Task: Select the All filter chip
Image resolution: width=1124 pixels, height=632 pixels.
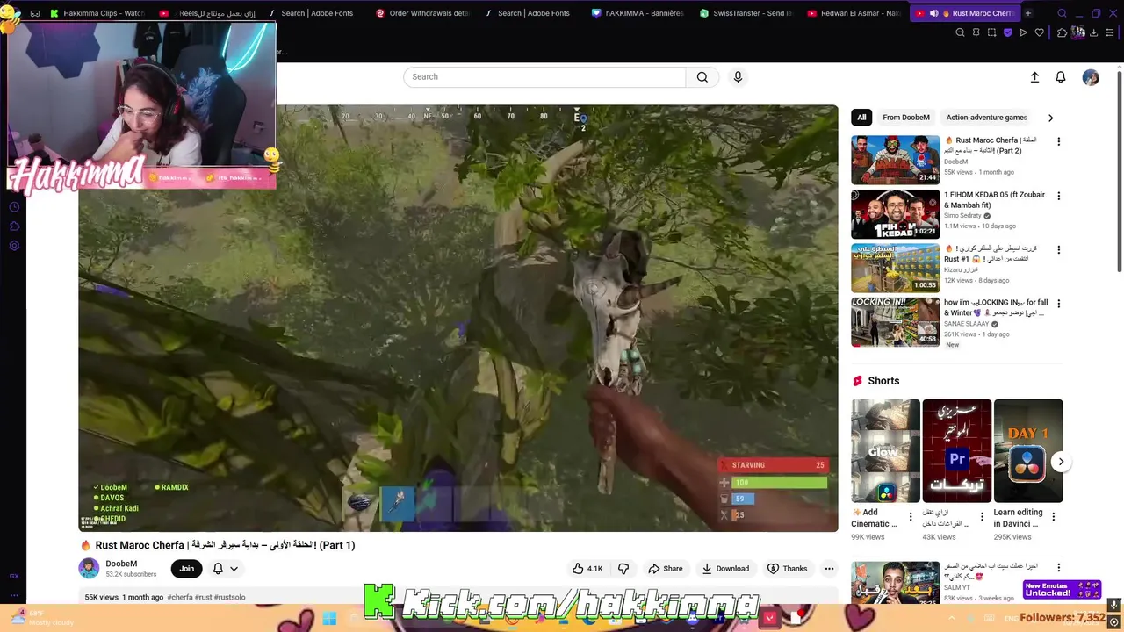Action: click(x=861, y=118)
